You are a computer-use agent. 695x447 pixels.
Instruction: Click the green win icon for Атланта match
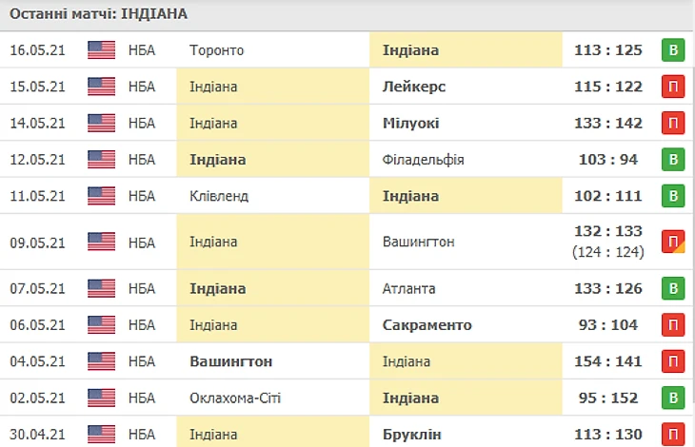pyautogui.click(x=673, y=288)
